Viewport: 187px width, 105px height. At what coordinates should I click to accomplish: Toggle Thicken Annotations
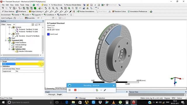pyautogui.click(x=85, y=11)
